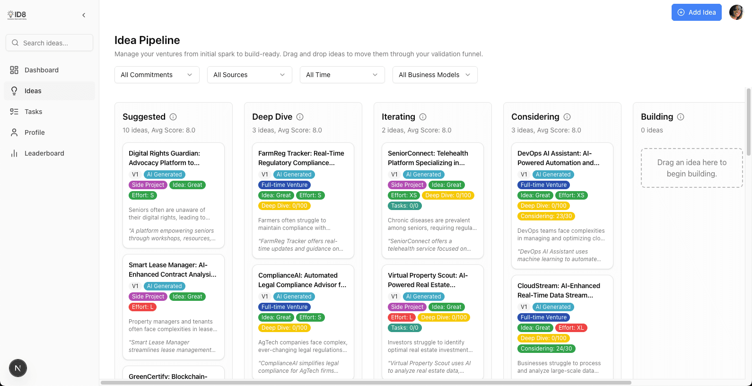Screen dimensions: 752x386
Task: Click the horizontal scrollbar at the bottom
Action: (x=366, y=383)
